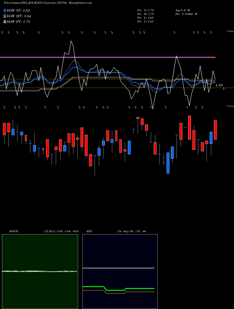Select the 'DOW ST: 1.63' legend text

pyautogui.click(x=18, y=10)
